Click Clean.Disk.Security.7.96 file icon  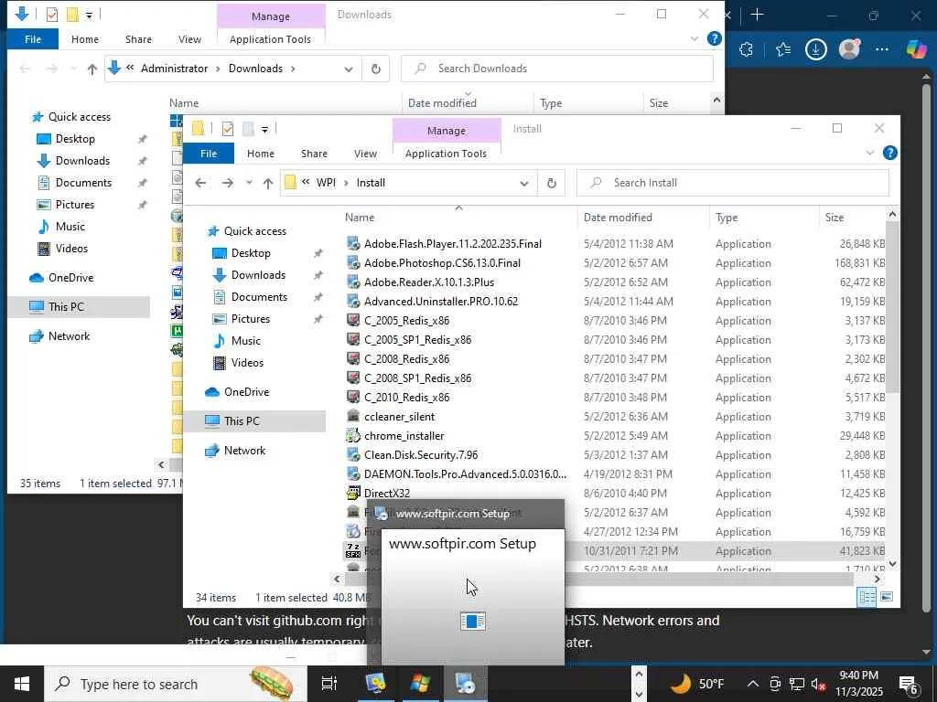(353, 455)
